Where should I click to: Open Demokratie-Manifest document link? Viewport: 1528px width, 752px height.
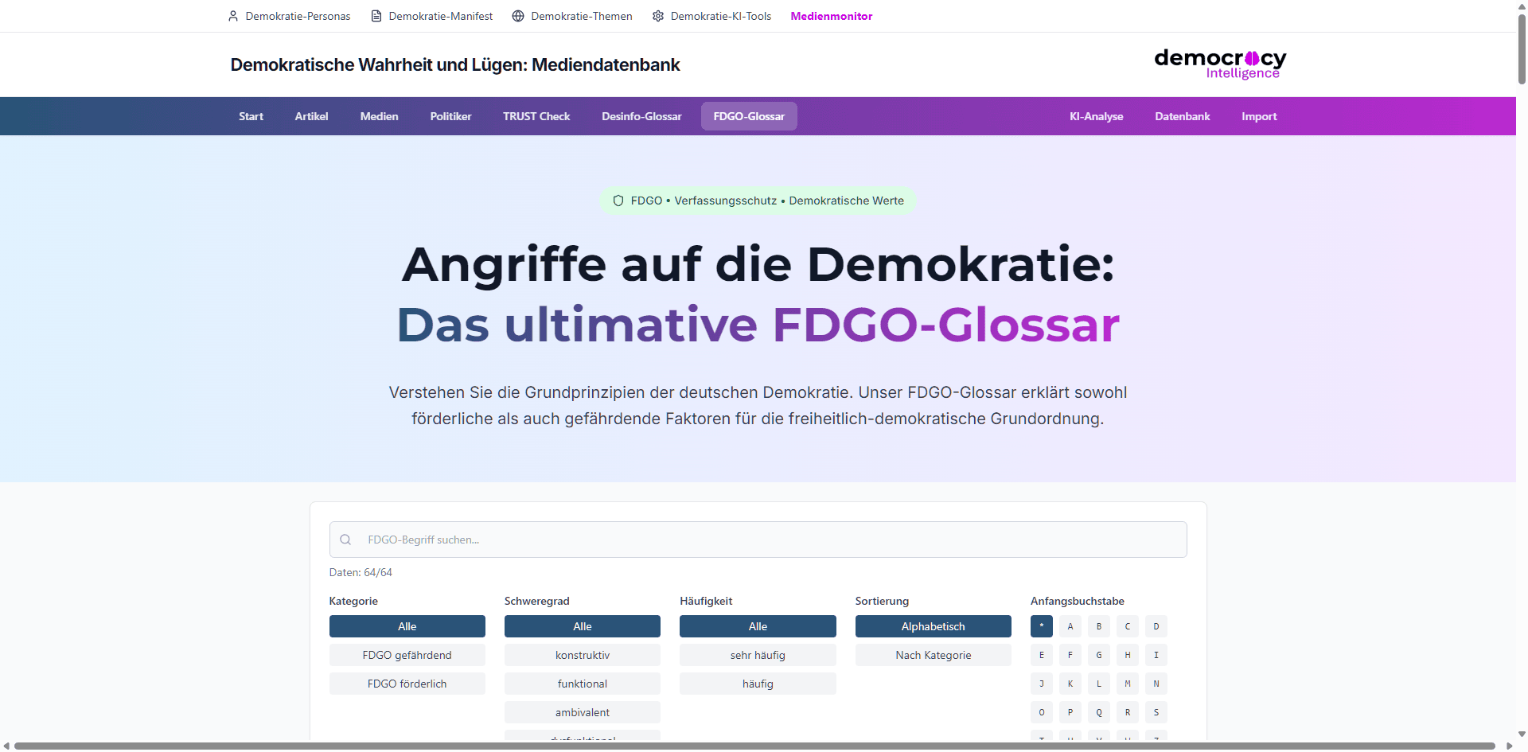[x=432, y=16]
